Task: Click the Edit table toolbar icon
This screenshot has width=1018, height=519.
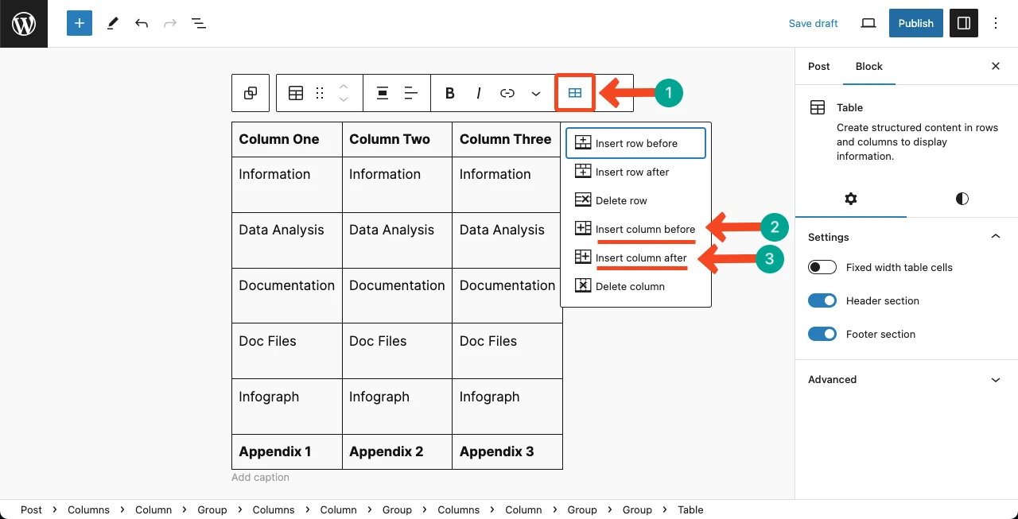Action: click(x=575, y=93)
